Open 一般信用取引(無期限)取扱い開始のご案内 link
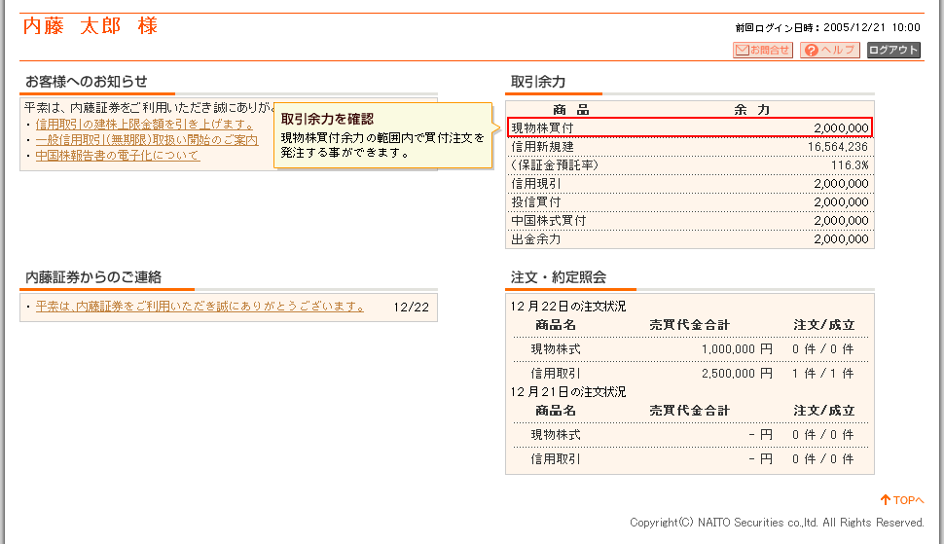The height and width of the screenshot is (544, 944). pos(146,139)
